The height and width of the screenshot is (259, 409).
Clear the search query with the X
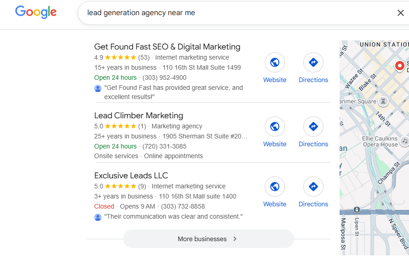coord(400,13)
